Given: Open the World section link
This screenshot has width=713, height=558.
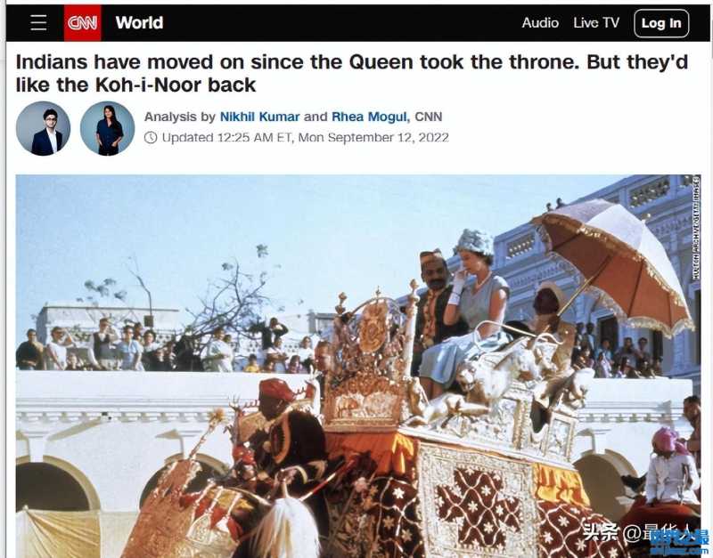Looking at the screenshot, I should (x=139, y=23).
